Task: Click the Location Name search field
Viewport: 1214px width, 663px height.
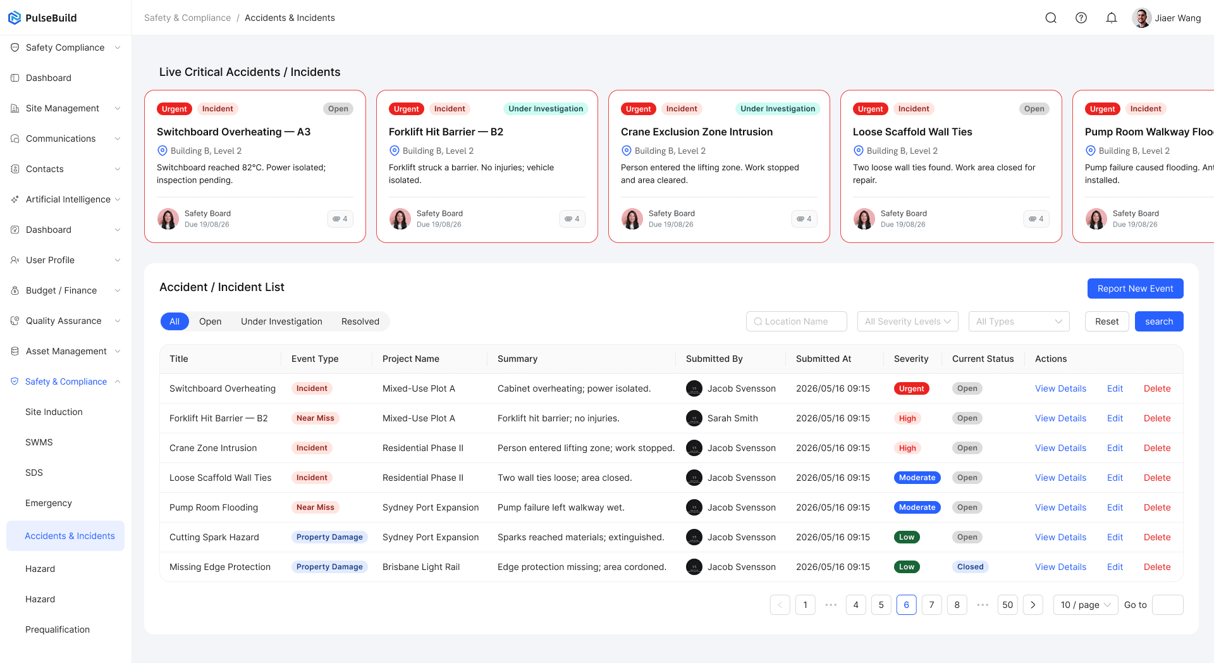Action: tap(797, 321)
